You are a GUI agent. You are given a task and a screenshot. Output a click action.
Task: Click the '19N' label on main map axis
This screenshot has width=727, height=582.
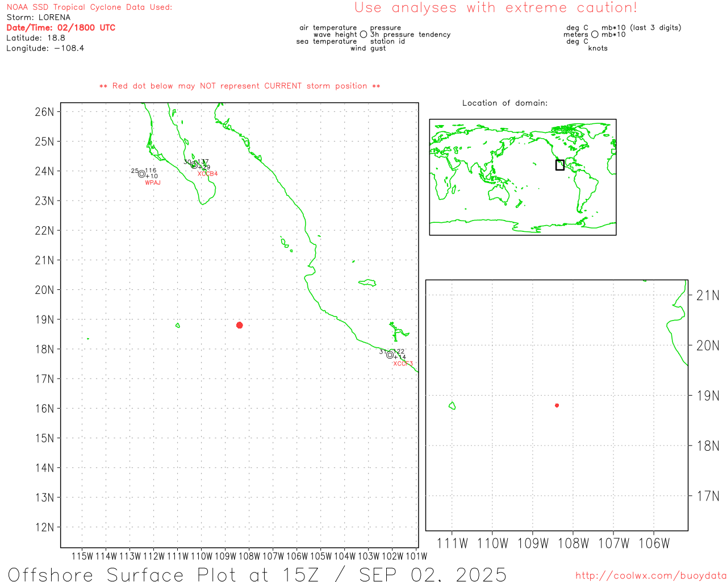(x=44, y=319)
